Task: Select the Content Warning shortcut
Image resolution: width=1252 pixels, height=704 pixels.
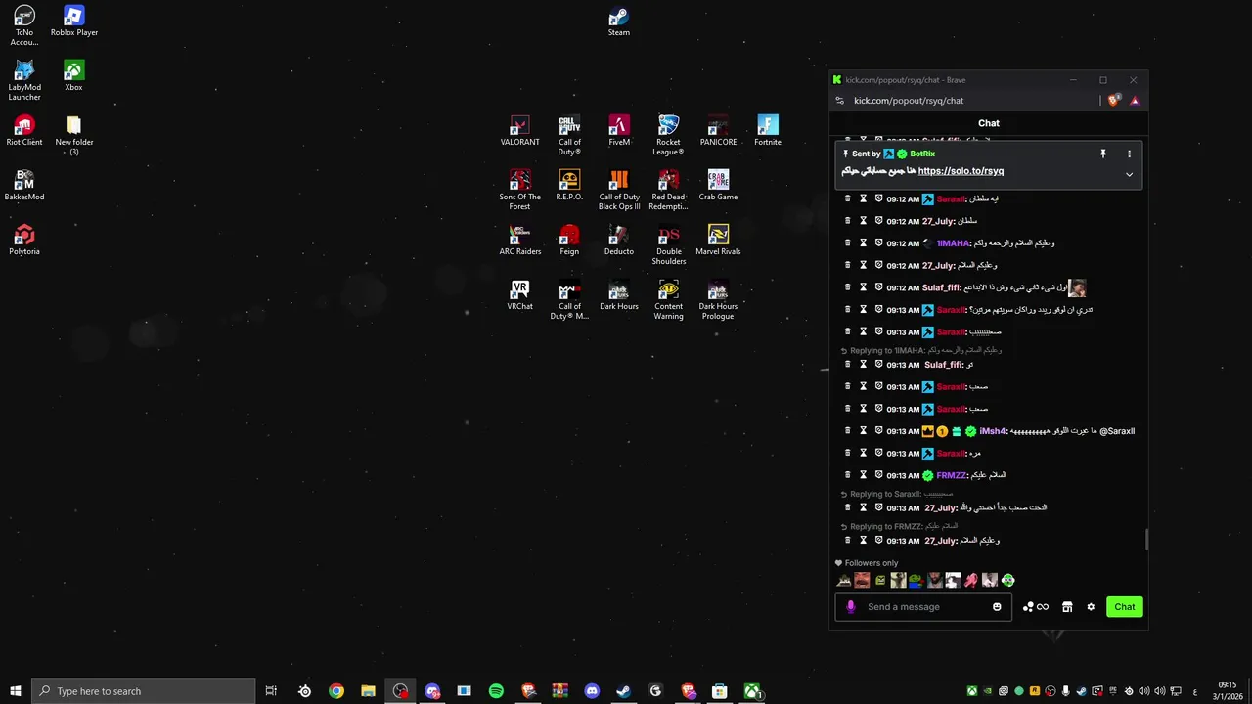Action: click(x=668, y=300)
